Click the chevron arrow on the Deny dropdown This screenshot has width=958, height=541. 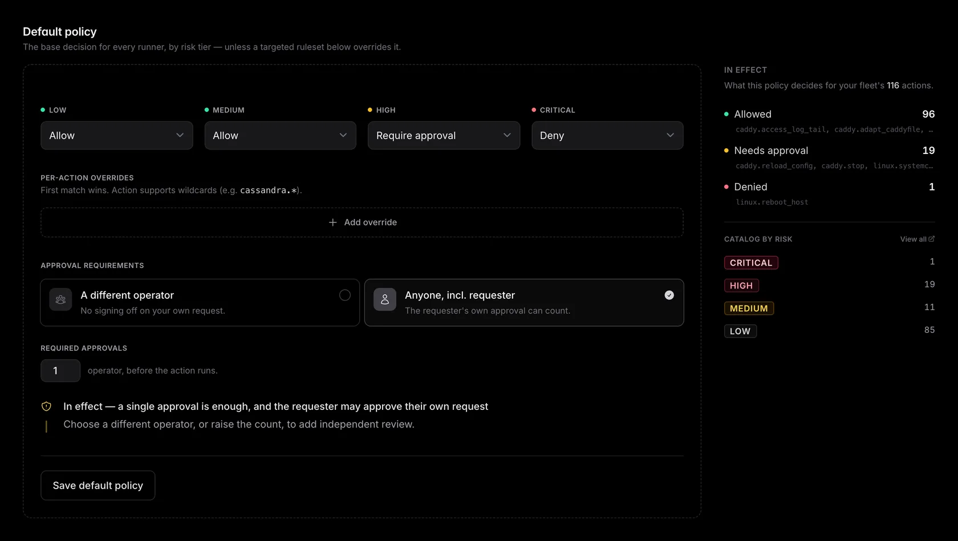pos(670,135)
